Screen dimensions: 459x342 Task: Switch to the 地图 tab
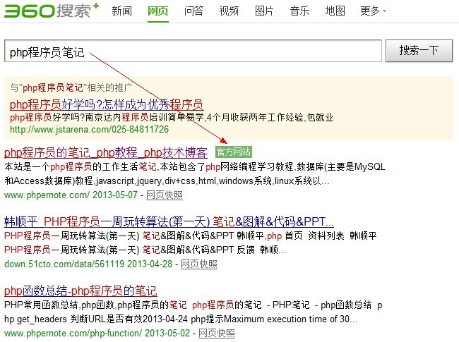coord(335,11)
